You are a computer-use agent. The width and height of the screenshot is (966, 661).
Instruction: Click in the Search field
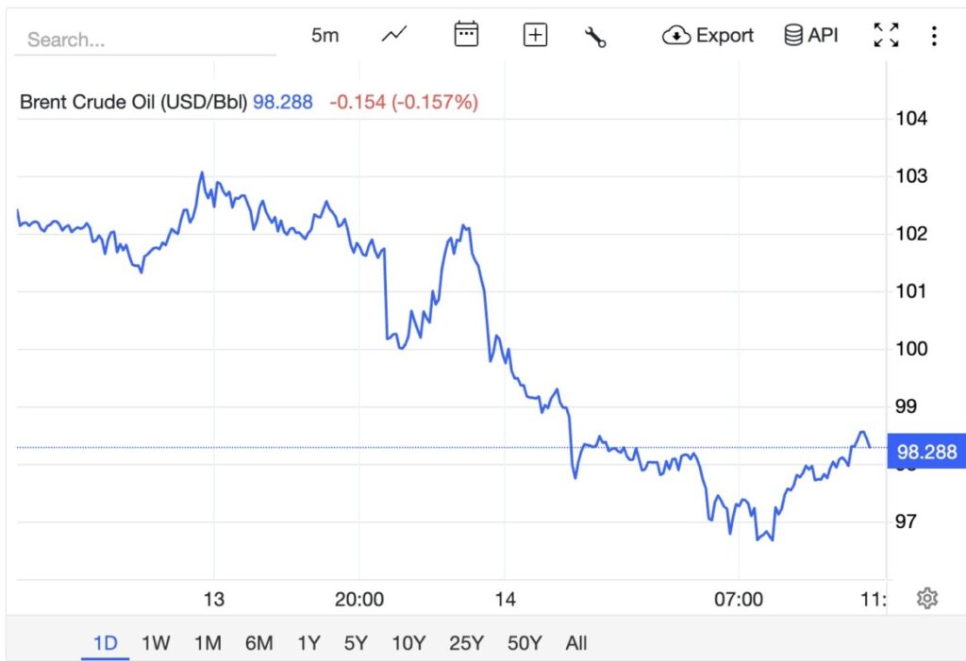click(146, 40)
